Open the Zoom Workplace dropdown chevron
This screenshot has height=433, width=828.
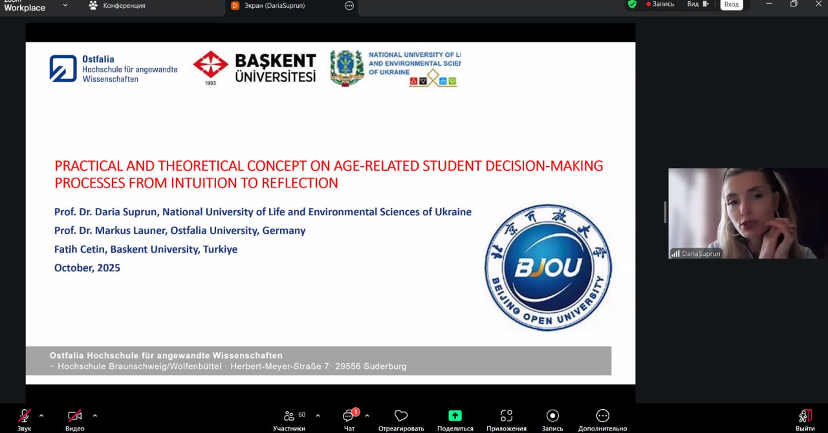[65, 6]
